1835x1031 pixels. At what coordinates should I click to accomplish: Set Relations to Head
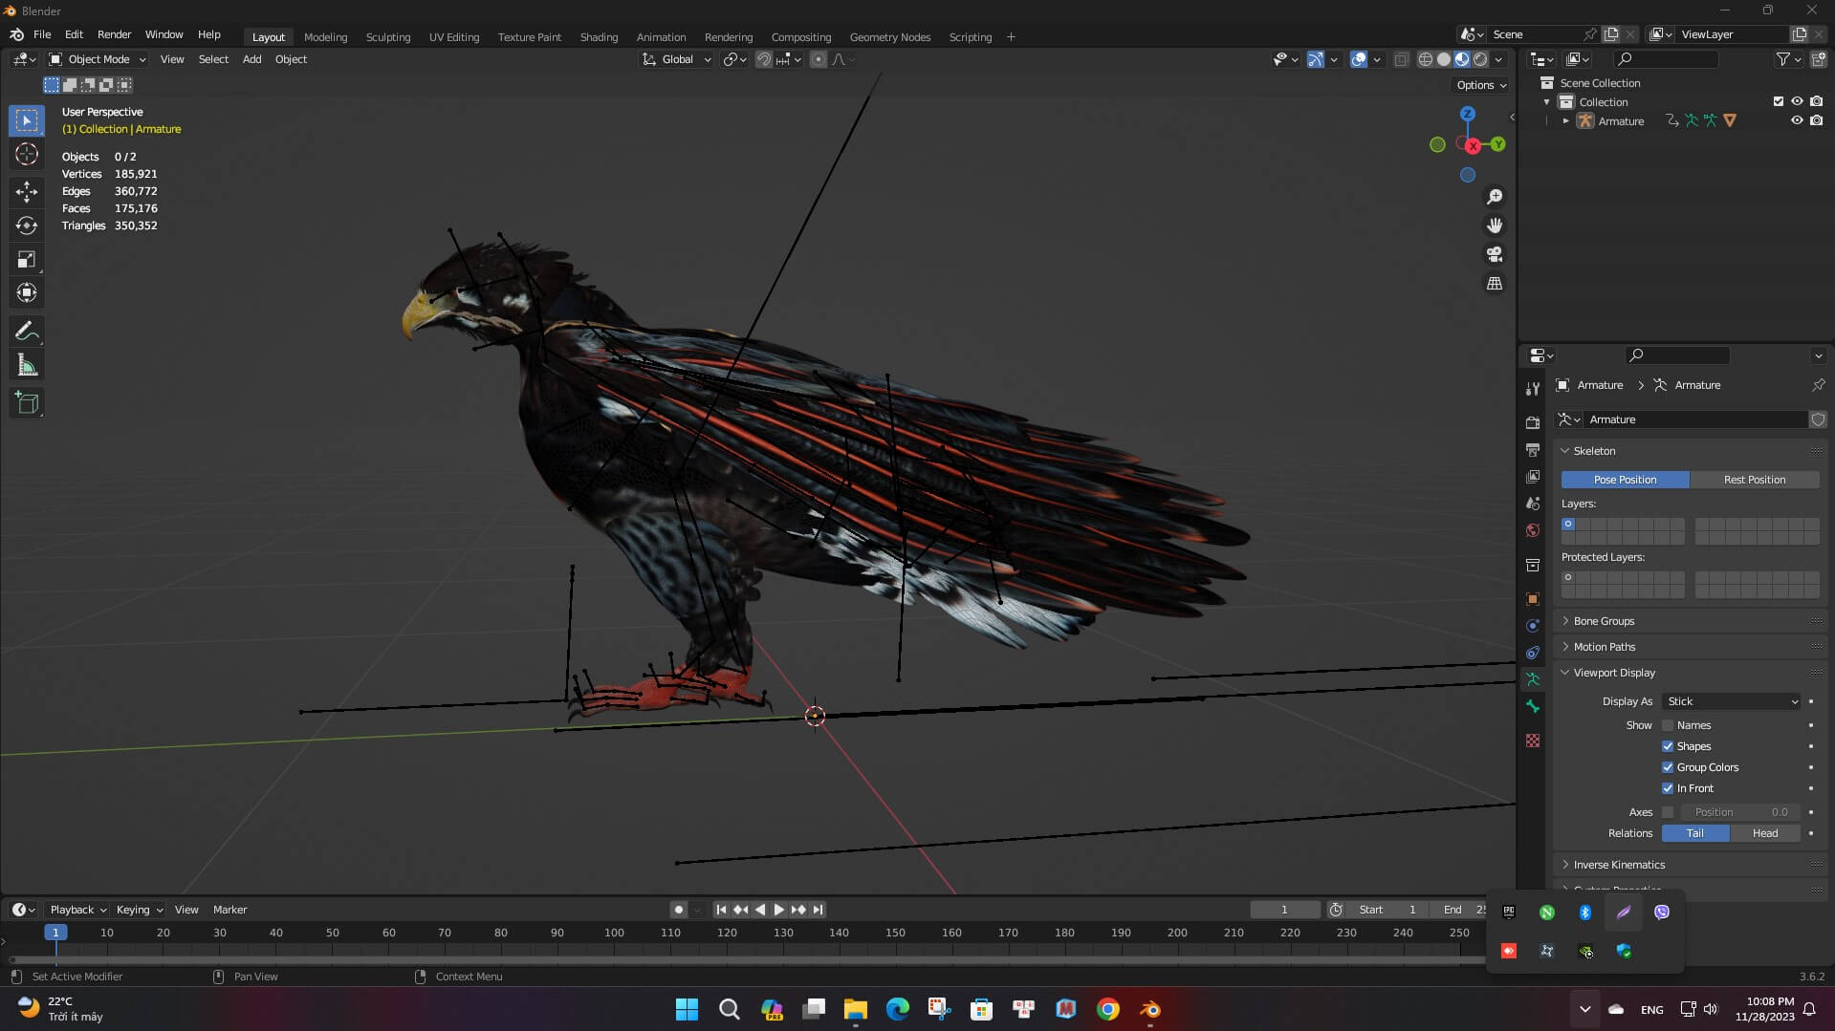point(1765,833)
